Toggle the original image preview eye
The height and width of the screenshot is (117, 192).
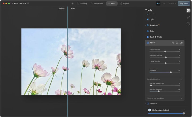coord(164,3)
